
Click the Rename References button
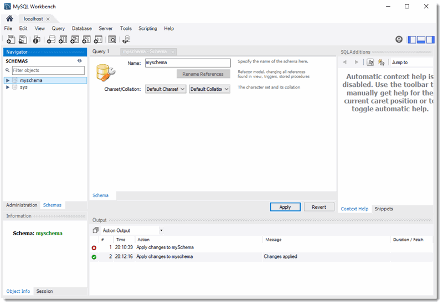[203, 74]
